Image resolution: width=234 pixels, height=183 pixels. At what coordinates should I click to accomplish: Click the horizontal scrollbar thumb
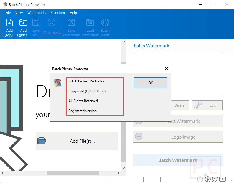tap(73, 173)
